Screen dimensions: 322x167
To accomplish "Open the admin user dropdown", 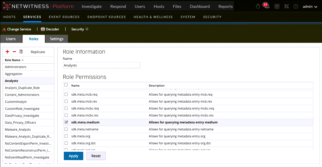I will [310, 7].
